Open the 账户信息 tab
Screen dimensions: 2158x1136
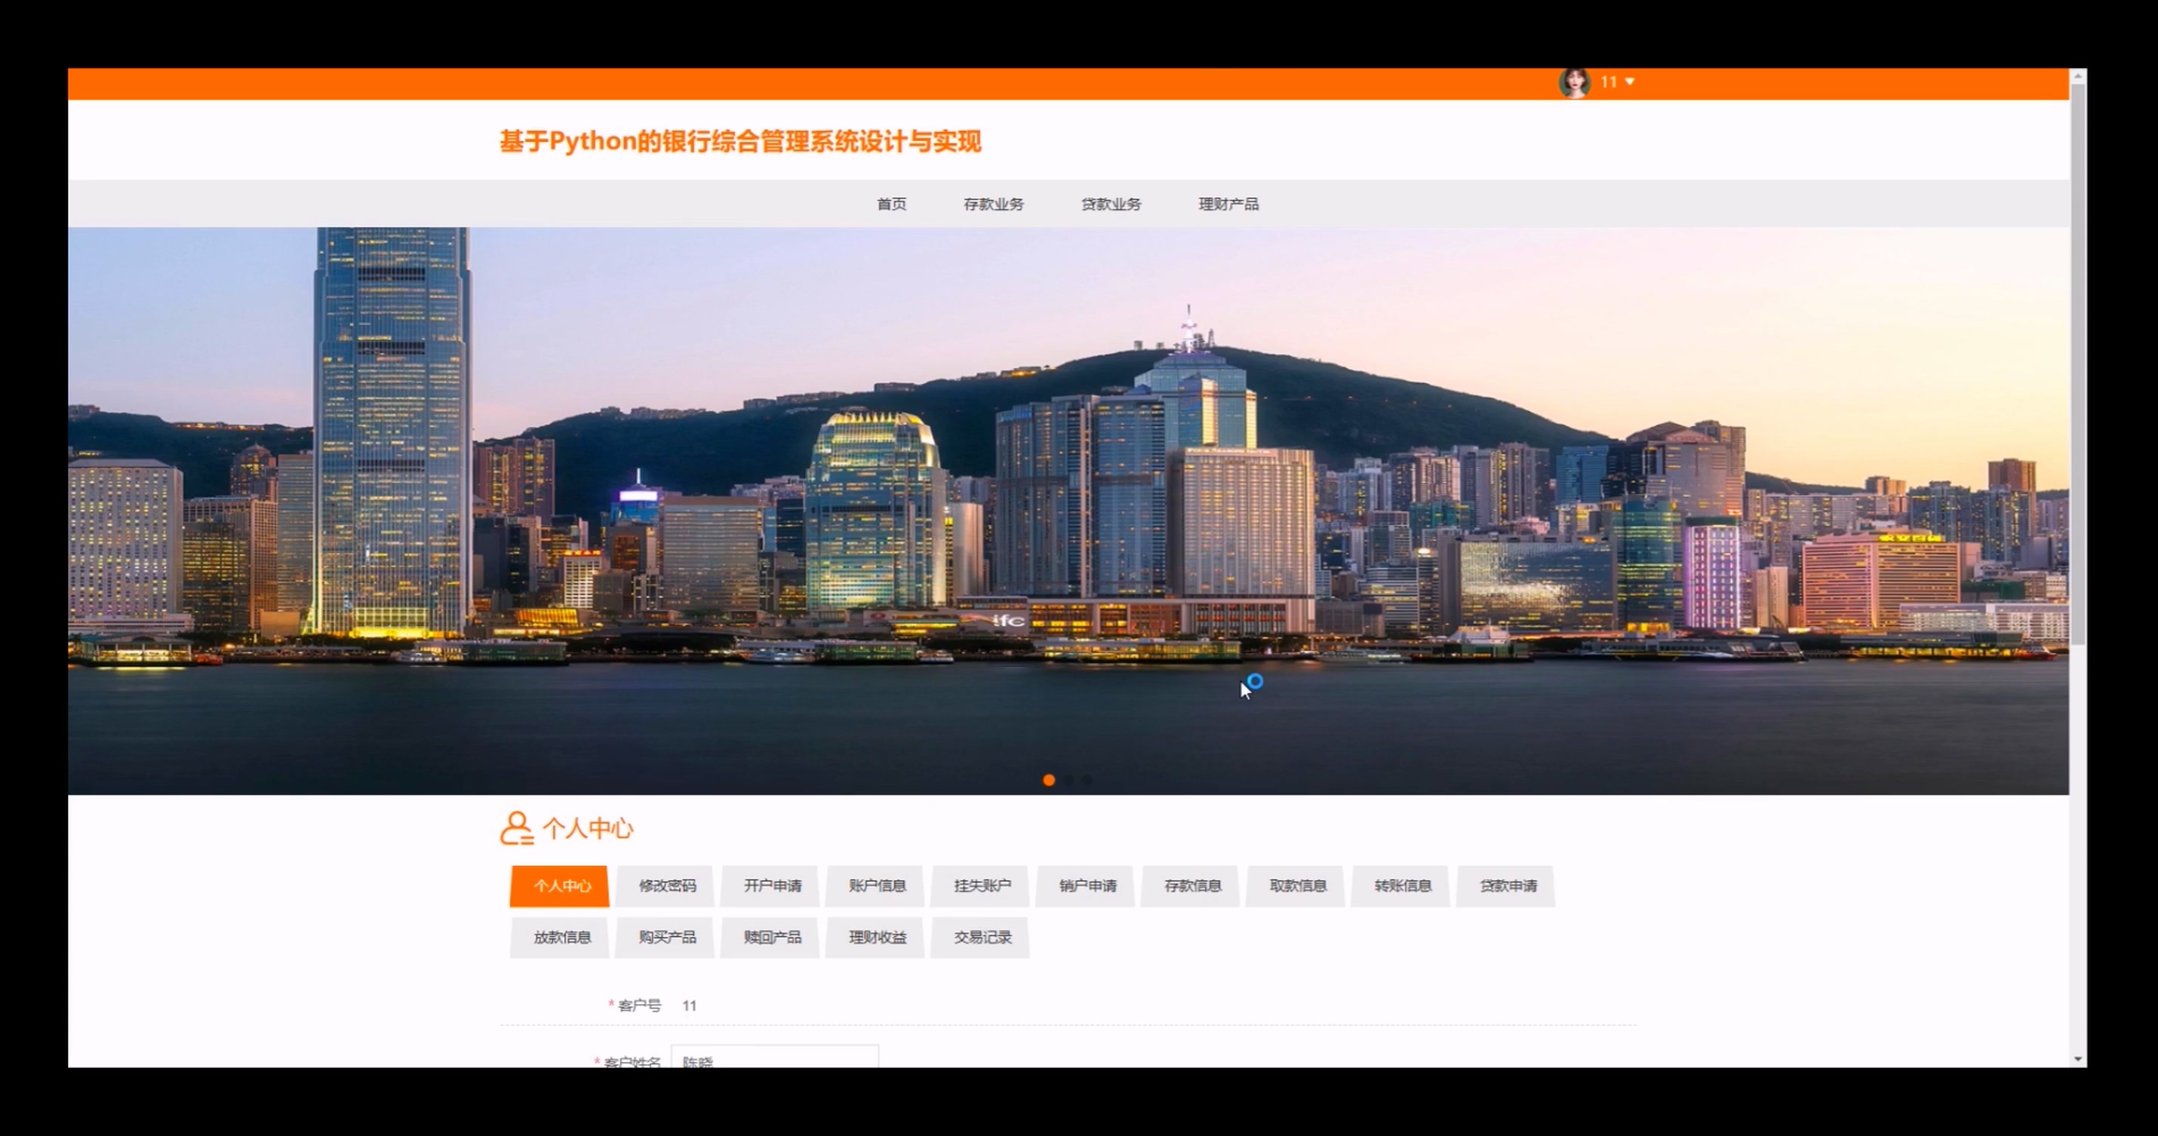(877, 886)
